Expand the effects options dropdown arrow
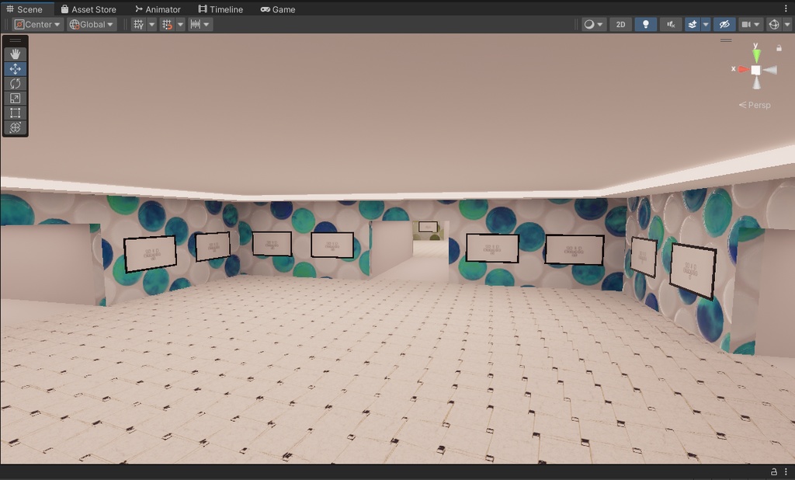Viewport: 795px width, 480px height. point(706,24)
